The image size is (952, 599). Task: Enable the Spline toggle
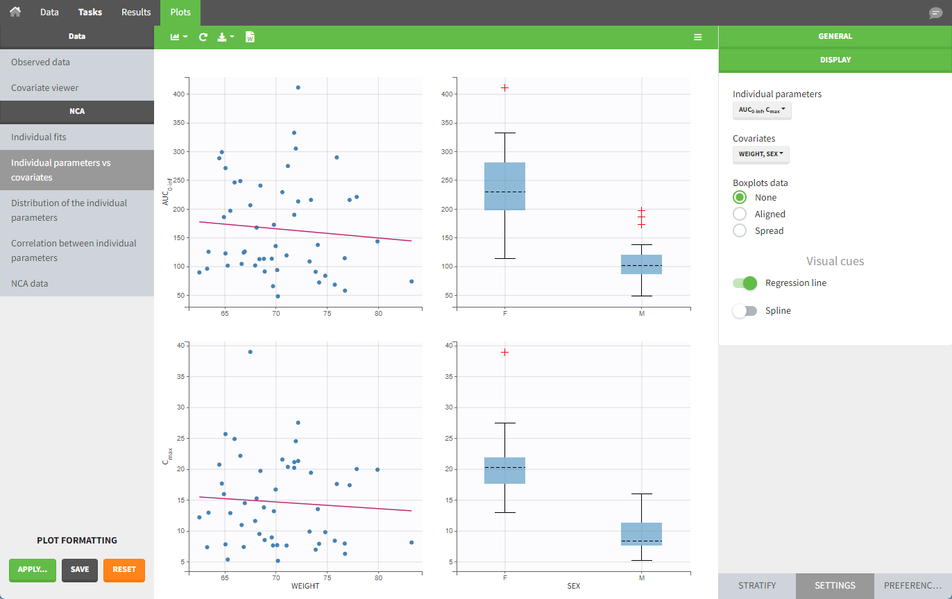tap(745, 311)
